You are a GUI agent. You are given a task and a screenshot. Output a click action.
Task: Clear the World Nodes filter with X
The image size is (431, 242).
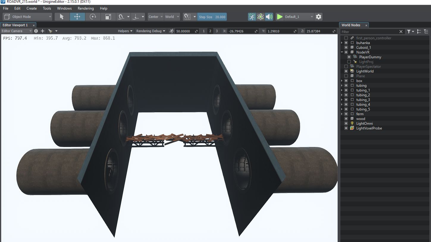pos(401,31)
